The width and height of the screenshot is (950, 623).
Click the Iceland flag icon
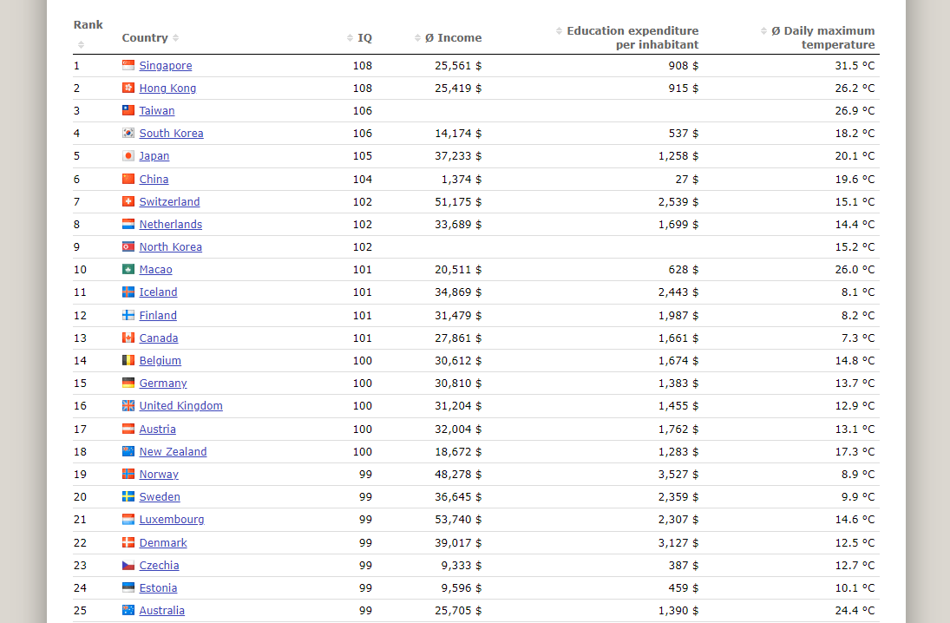(x=128, y=292)
